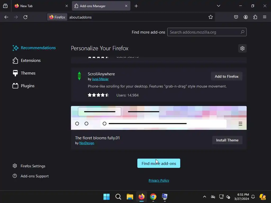
Task: Go forward with the forward arrow
Action: tap(16, 17)
